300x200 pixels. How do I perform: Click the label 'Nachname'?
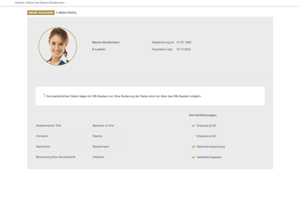click(43, 146)
